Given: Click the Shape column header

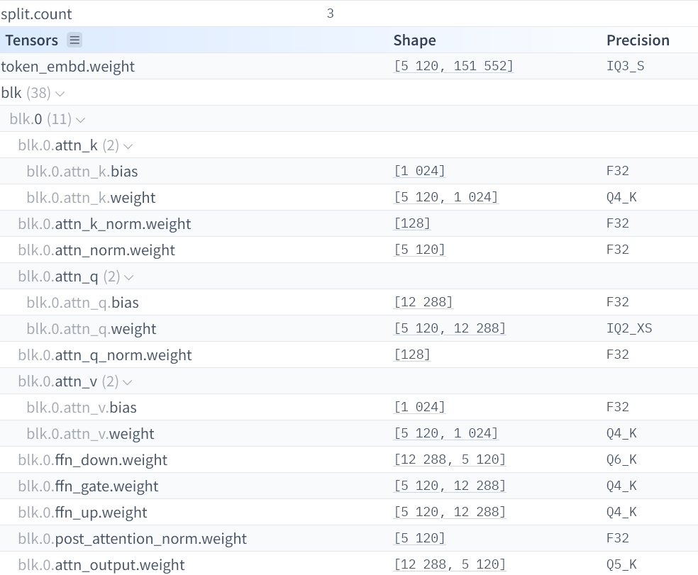Looking at the screenshot, I should click(x=414, y=40).
